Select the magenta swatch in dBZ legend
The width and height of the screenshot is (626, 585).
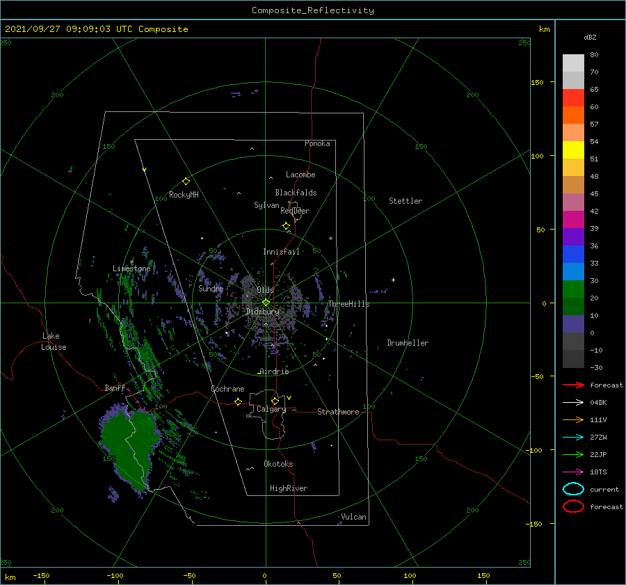tap(573, 219)
